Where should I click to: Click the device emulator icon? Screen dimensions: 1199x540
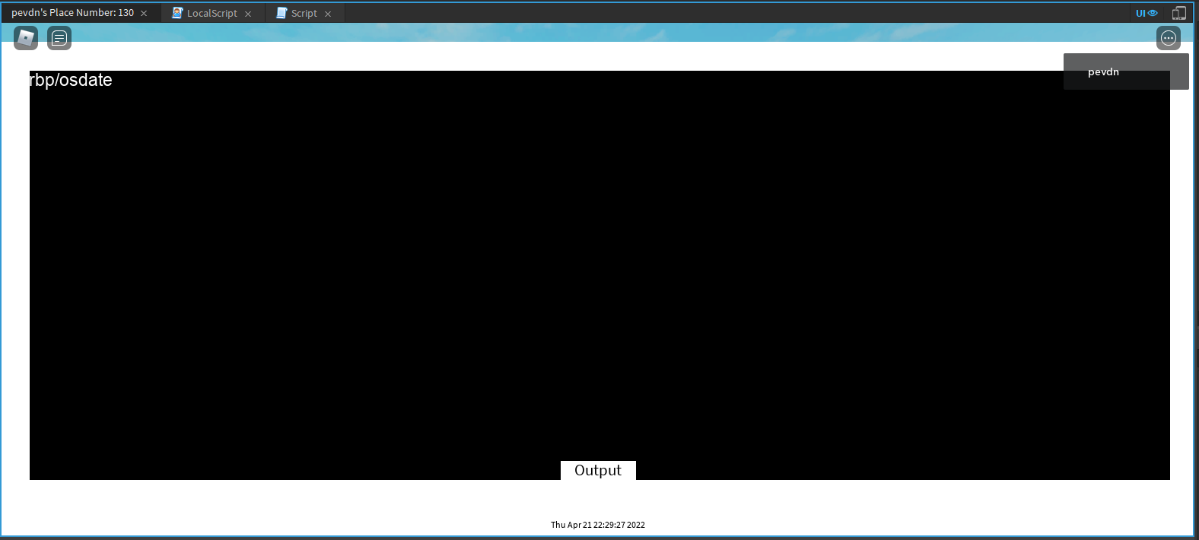pos(1179,13)
